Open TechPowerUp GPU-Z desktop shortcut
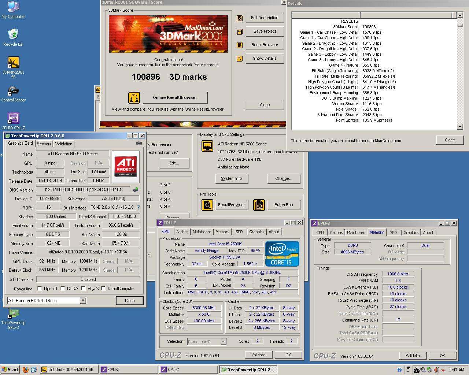The width and height of the screenshot is (469, 375). [x=13, y=319]
